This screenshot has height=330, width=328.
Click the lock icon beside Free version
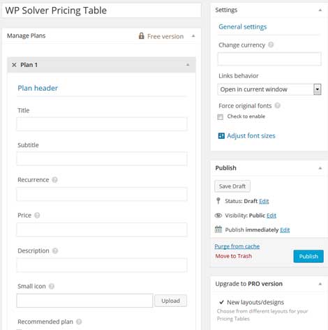pos(141,36)
